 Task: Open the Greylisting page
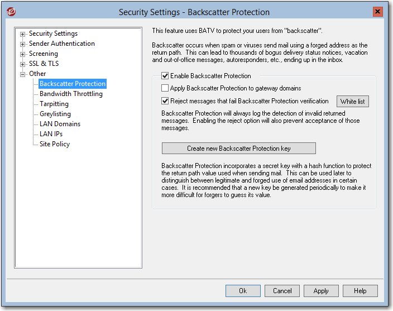[x=55, y=114]
